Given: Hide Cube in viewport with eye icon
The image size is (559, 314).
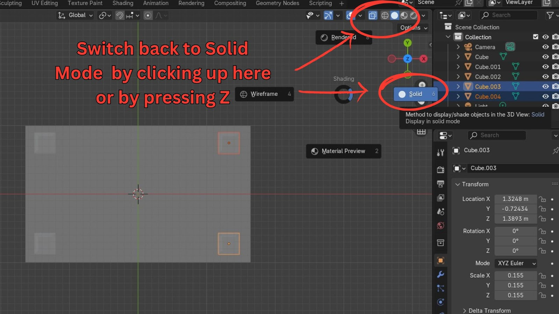Looking at the screenshot, I should (545, 57).
